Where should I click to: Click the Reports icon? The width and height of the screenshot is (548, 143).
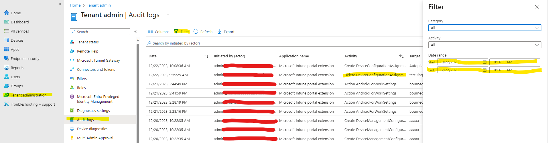point(7,68)
